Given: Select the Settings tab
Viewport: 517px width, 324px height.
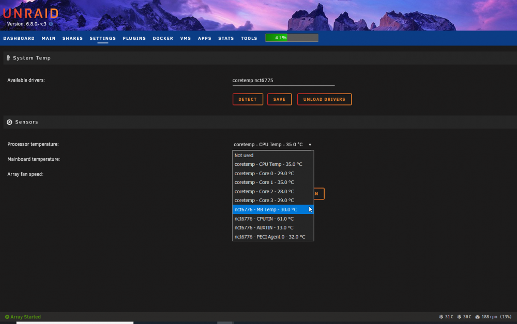Looking at the screenshot, I should click(x=102, y=38).
